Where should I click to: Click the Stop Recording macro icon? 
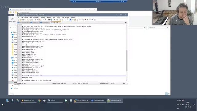(x=87, y=20)
